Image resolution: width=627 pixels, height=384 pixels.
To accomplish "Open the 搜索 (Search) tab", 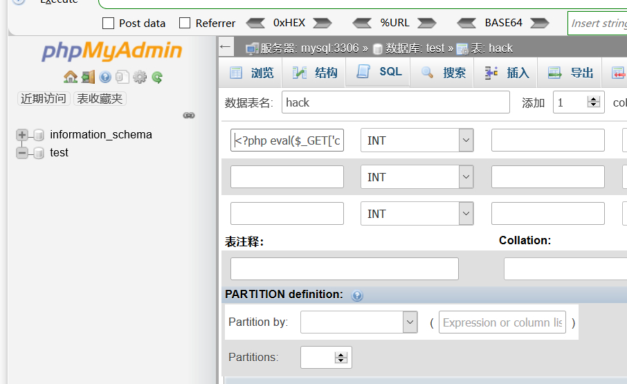I will [x=443, y=73].
